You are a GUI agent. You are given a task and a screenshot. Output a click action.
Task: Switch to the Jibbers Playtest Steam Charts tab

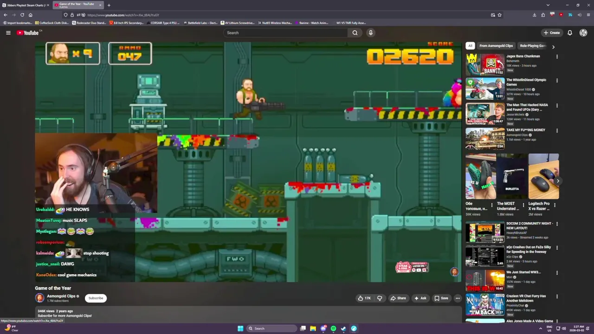tap(26, 5)
